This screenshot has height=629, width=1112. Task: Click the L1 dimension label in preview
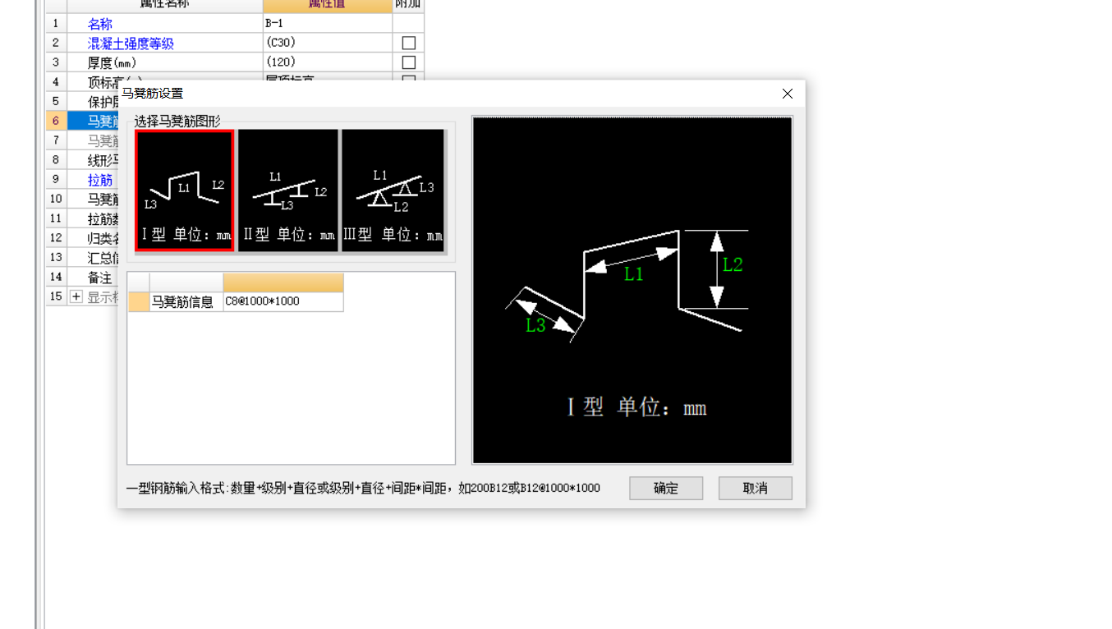(633, 274)
